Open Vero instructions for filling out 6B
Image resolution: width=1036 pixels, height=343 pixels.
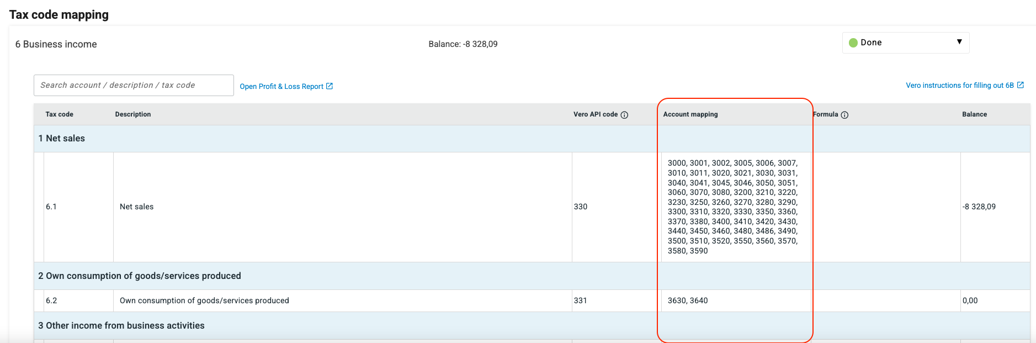coord(959,85)
